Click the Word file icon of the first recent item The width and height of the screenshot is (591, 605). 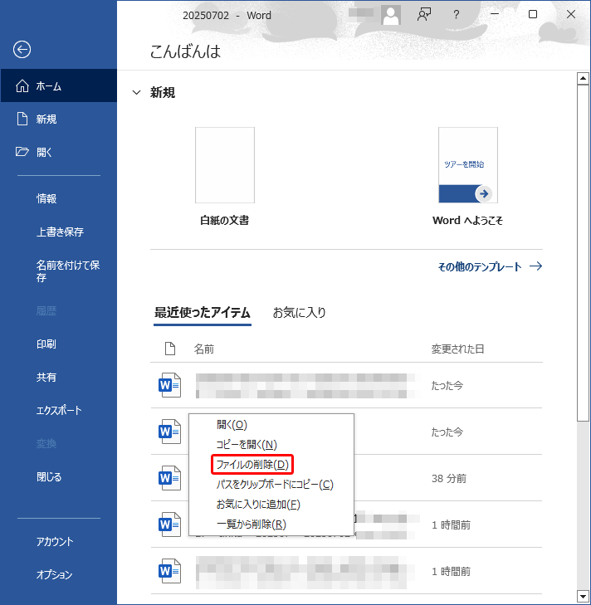tap(170, 385)
